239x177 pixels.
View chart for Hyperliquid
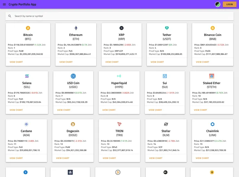tap(109, 110)
